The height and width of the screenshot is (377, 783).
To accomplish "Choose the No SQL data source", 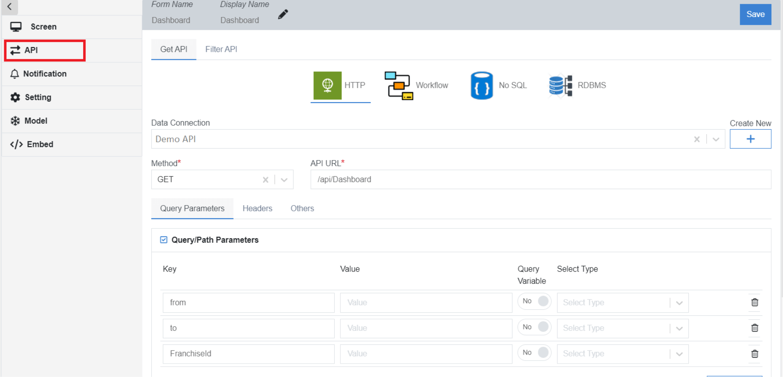I will (x=481, y=85).
